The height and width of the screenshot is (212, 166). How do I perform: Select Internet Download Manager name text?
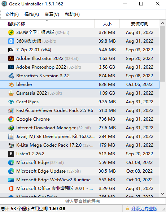[x=46, y=128]
